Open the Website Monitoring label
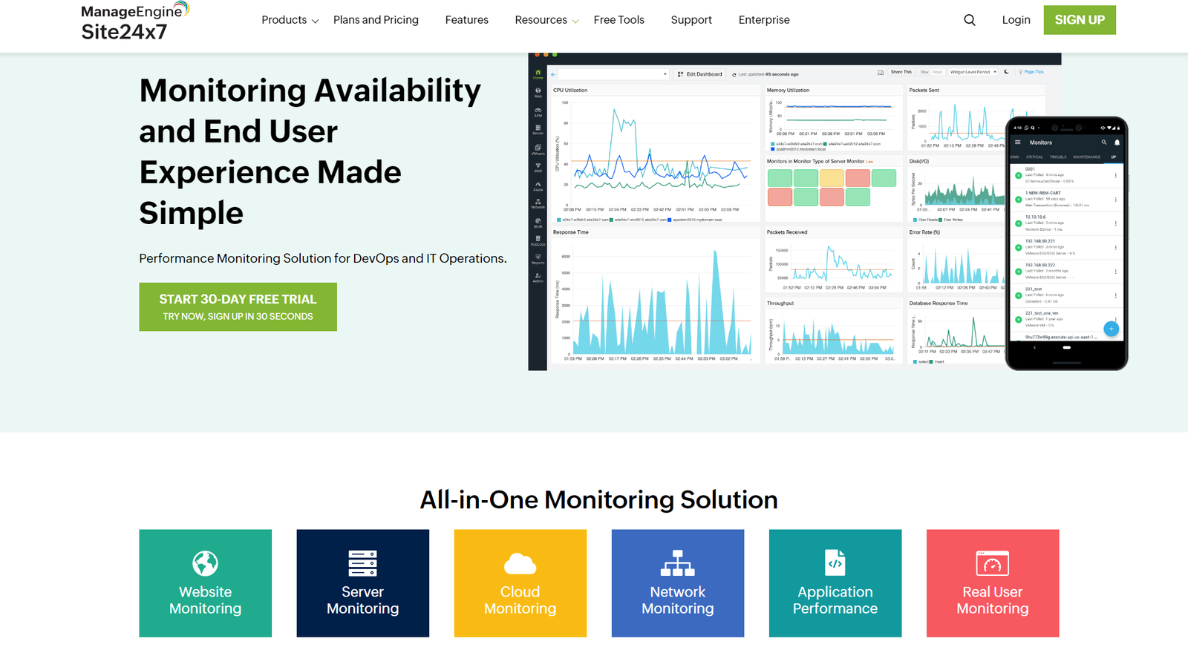This screenshot has height=653, width=1188. [x=205, y=600]
